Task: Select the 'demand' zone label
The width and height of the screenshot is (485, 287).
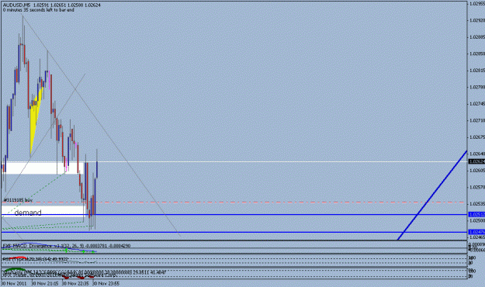Action: click(x=28, y=213)
